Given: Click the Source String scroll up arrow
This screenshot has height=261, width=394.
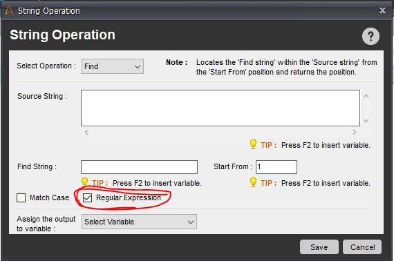Looking at the screenshot, I should (366, 96).
